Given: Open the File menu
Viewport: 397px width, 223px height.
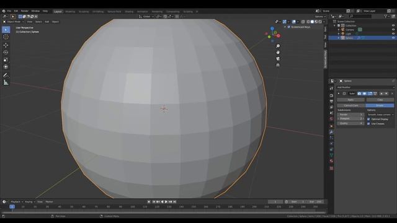Looking at the screenshot, I should [9, 11].
